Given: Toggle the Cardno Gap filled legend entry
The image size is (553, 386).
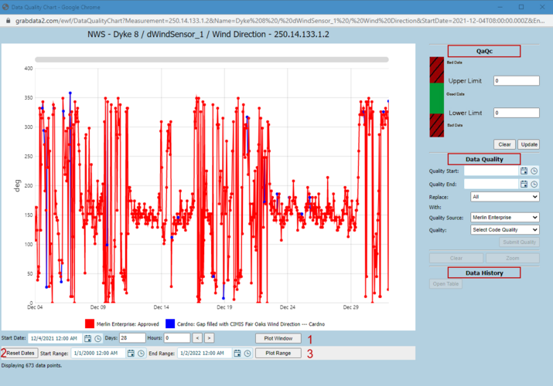Looking at the screenshot, I should [245, 323].
